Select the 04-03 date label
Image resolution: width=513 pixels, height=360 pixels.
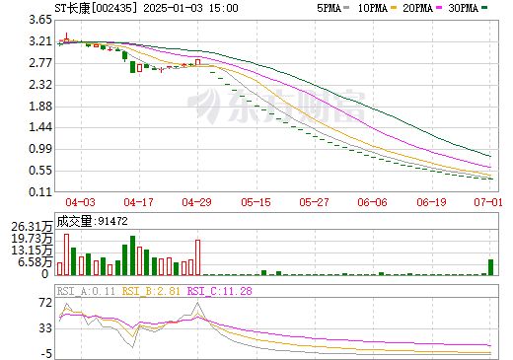[80, 202]
